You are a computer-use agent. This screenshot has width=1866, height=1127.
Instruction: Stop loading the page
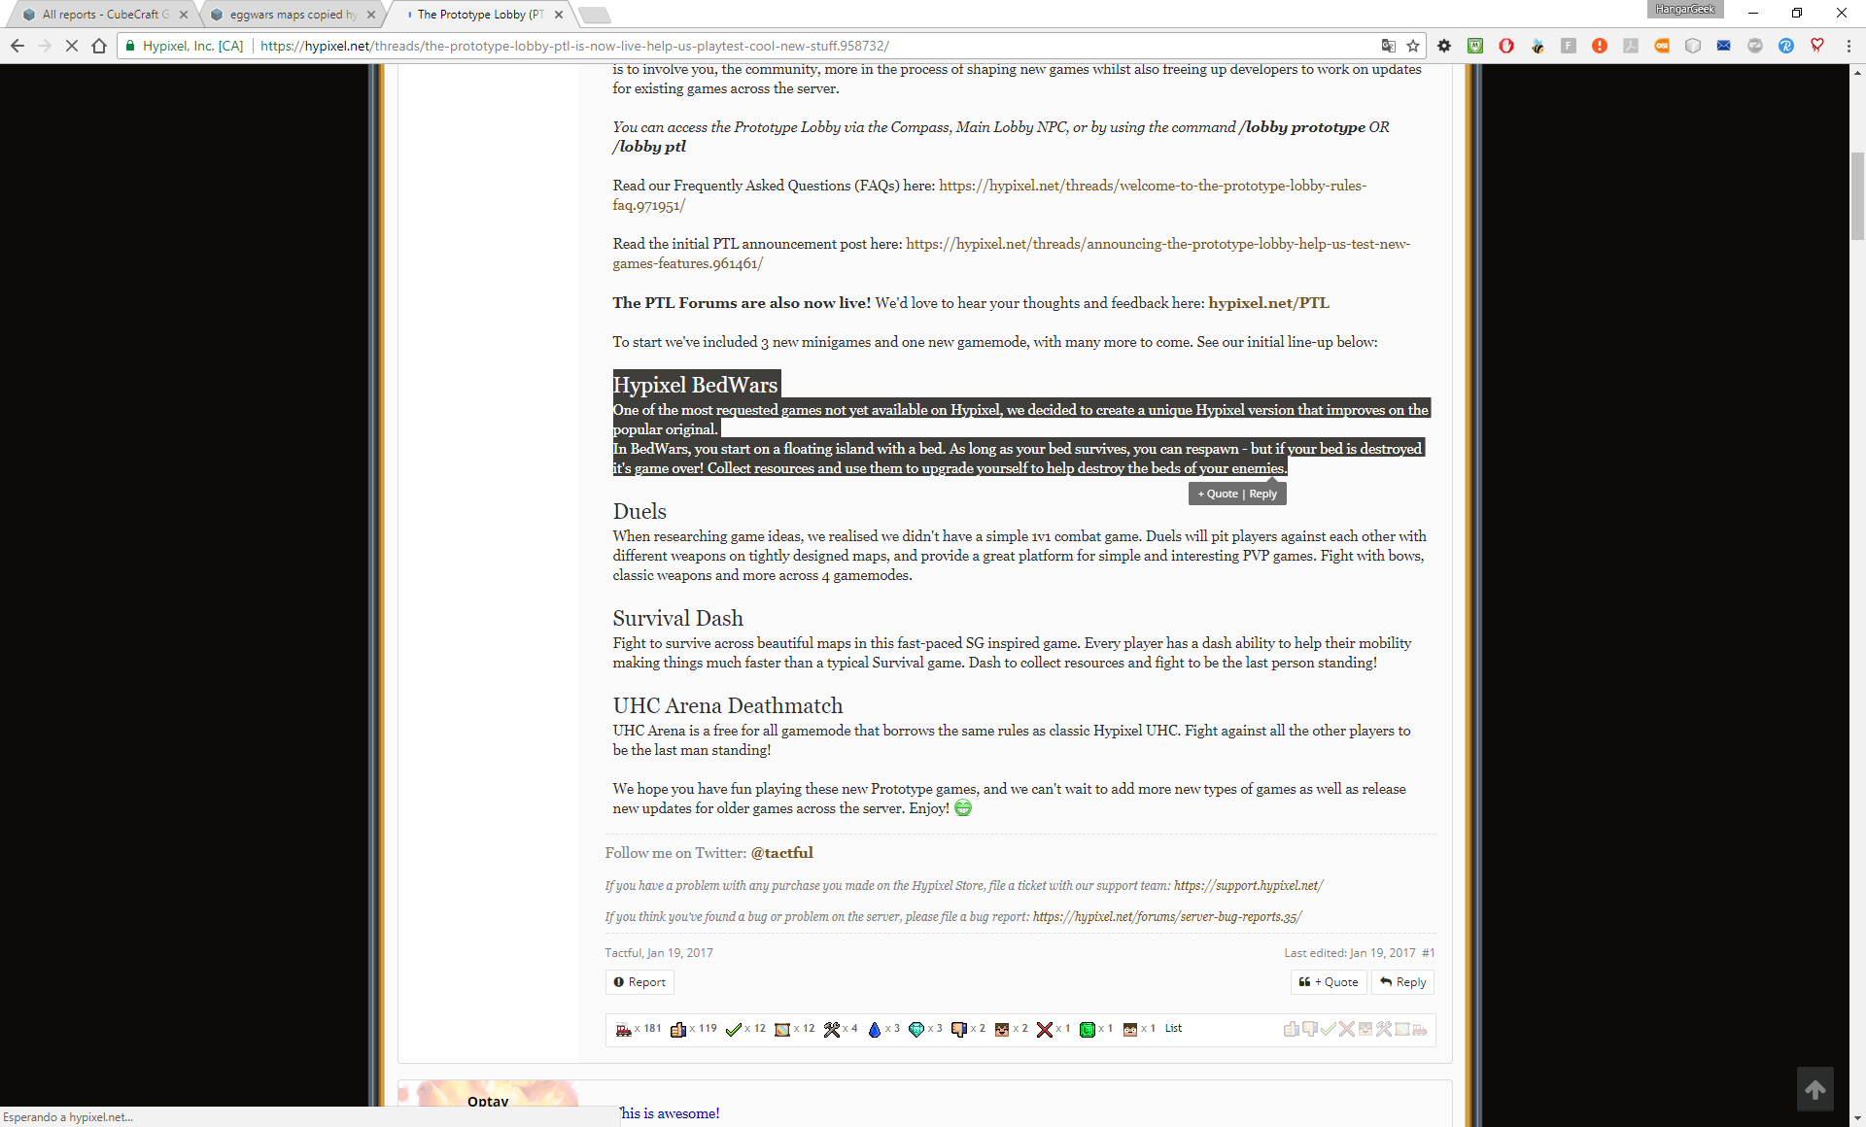coord(72,46)
